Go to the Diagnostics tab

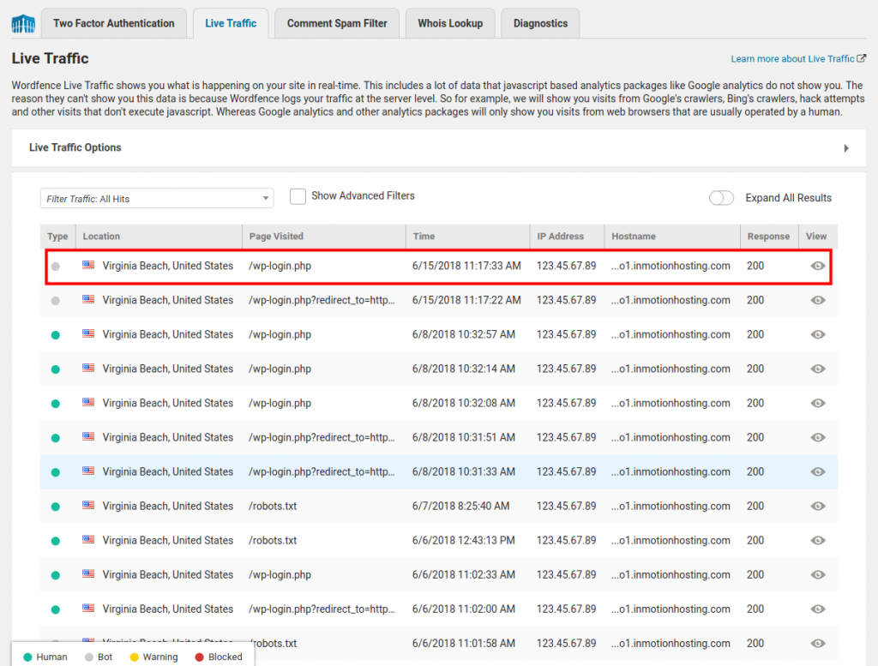click(x=540, y=23)
